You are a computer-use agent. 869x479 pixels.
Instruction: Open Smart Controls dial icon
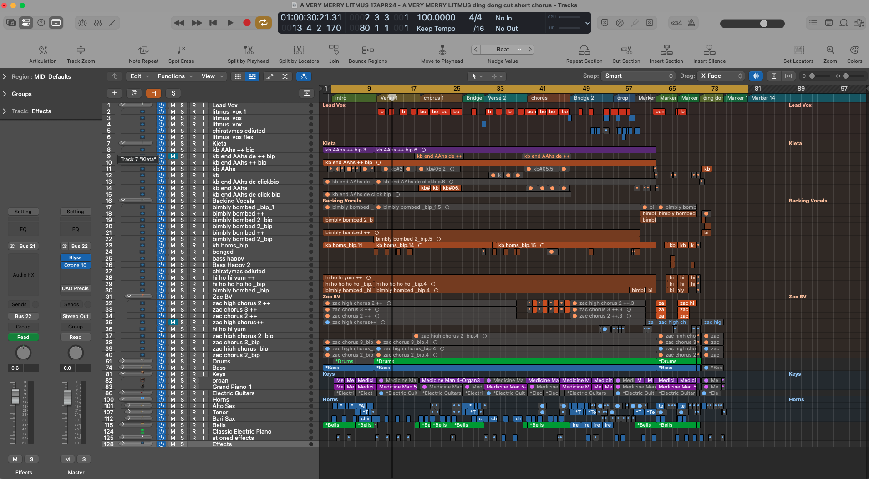point(82,23)
